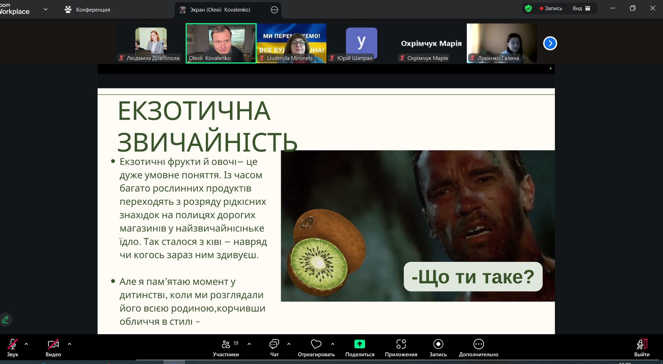Expand video options arrow next to Видео
663x364 pixels.
click(x=69, y=344)
